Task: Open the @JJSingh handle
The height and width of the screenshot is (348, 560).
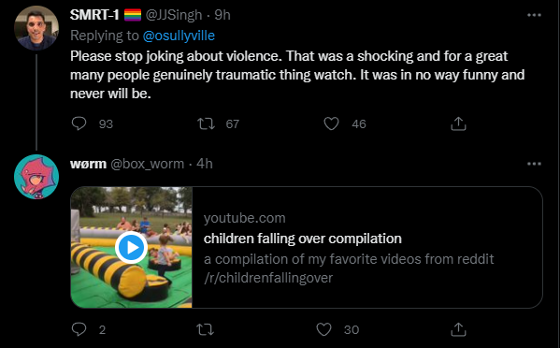Action: click(x=174, y=15)
